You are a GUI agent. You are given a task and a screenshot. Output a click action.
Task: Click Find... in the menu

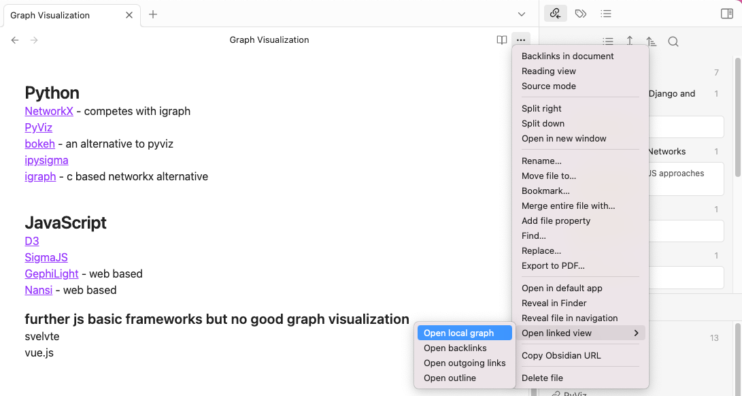(x=580, y=236)
